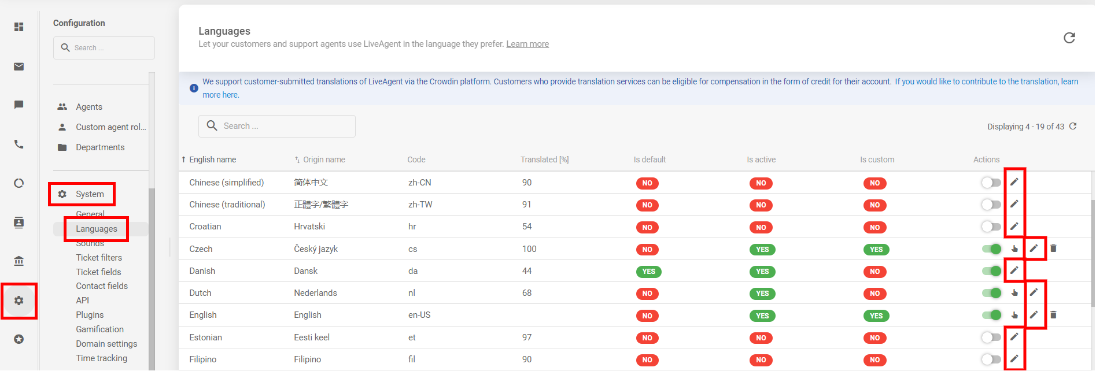This screenshot has height=371, width=1096.
Task: Click the Configuration gear icon in sidebar
Action: pos(19,300)
